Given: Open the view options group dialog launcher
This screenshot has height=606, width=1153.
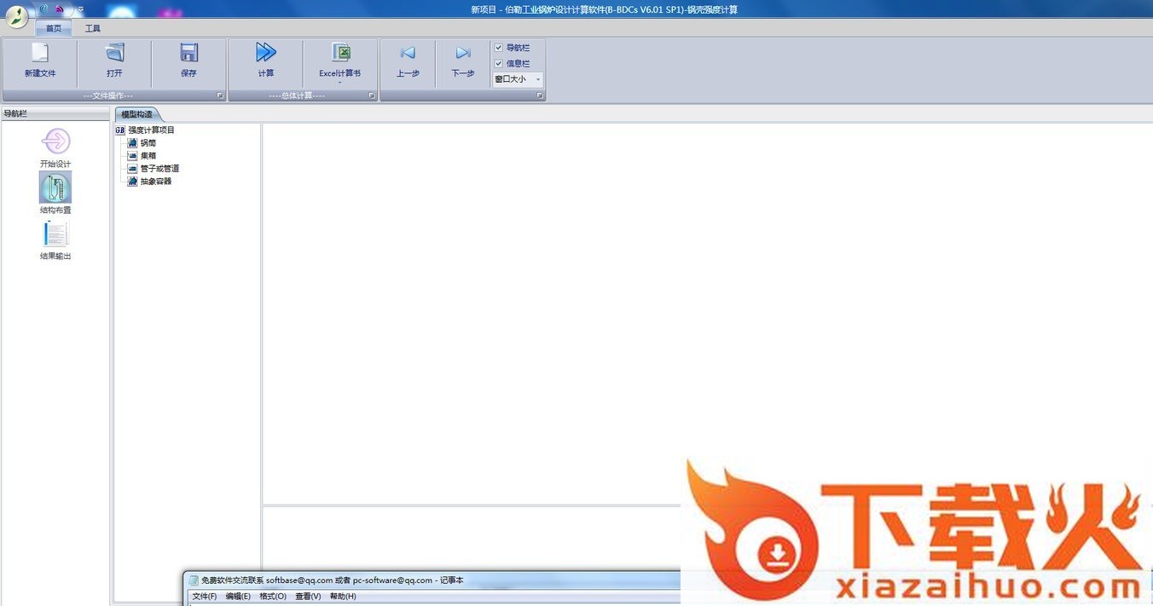Looking at the screenshot, I should click(x=540, y=95).
